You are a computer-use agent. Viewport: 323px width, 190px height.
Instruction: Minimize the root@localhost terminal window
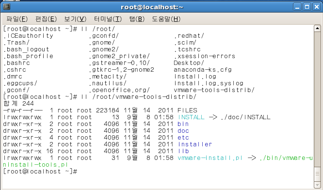click(x=297, y=7)
